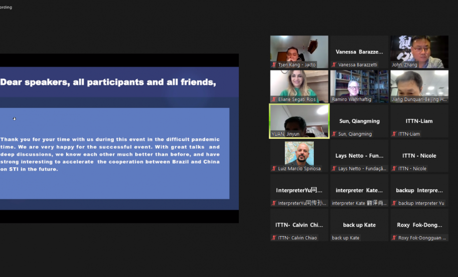Select the back up Kate participant tile
The height and width of the screenshot is (277, 458).
point(359,225)
